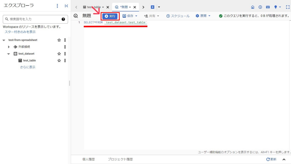This screenshot has width=291, height=164.
Task: Click the さらに表示 link
Action: click(28, 67)
